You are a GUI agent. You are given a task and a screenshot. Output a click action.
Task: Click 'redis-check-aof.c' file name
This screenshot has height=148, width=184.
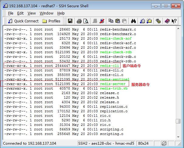(118, 43)
